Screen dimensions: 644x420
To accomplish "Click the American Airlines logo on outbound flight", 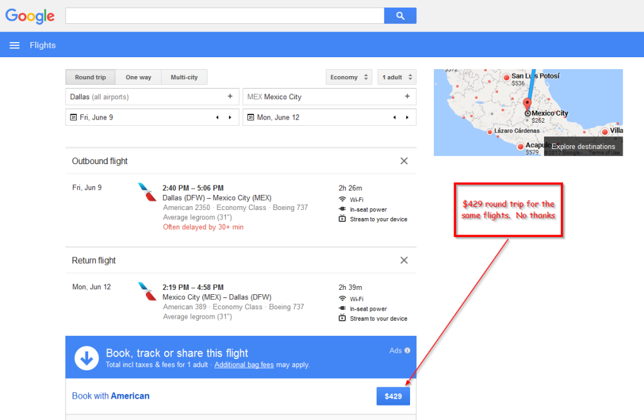I will tap(147, 192).
